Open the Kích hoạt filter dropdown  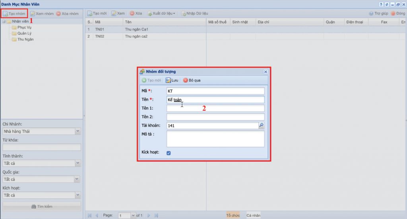[78, 195]
